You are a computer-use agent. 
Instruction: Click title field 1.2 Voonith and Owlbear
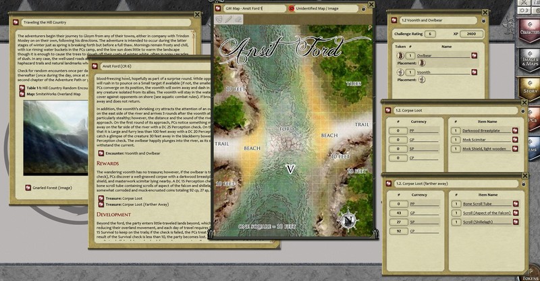click(439, 20)
